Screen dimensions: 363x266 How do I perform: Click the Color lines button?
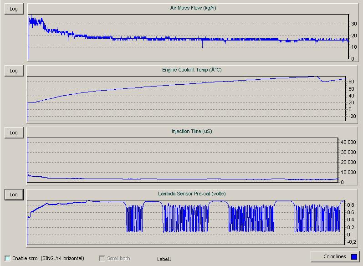tap(335, 256)
